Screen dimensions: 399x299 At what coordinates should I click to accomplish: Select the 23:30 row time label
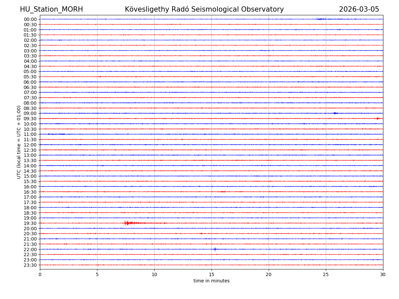tap(30, 265)
